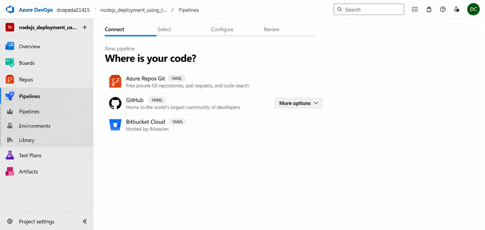This screenshot has width=485, height=230.
Task: Open Project settings link
Action: (36, 222)
